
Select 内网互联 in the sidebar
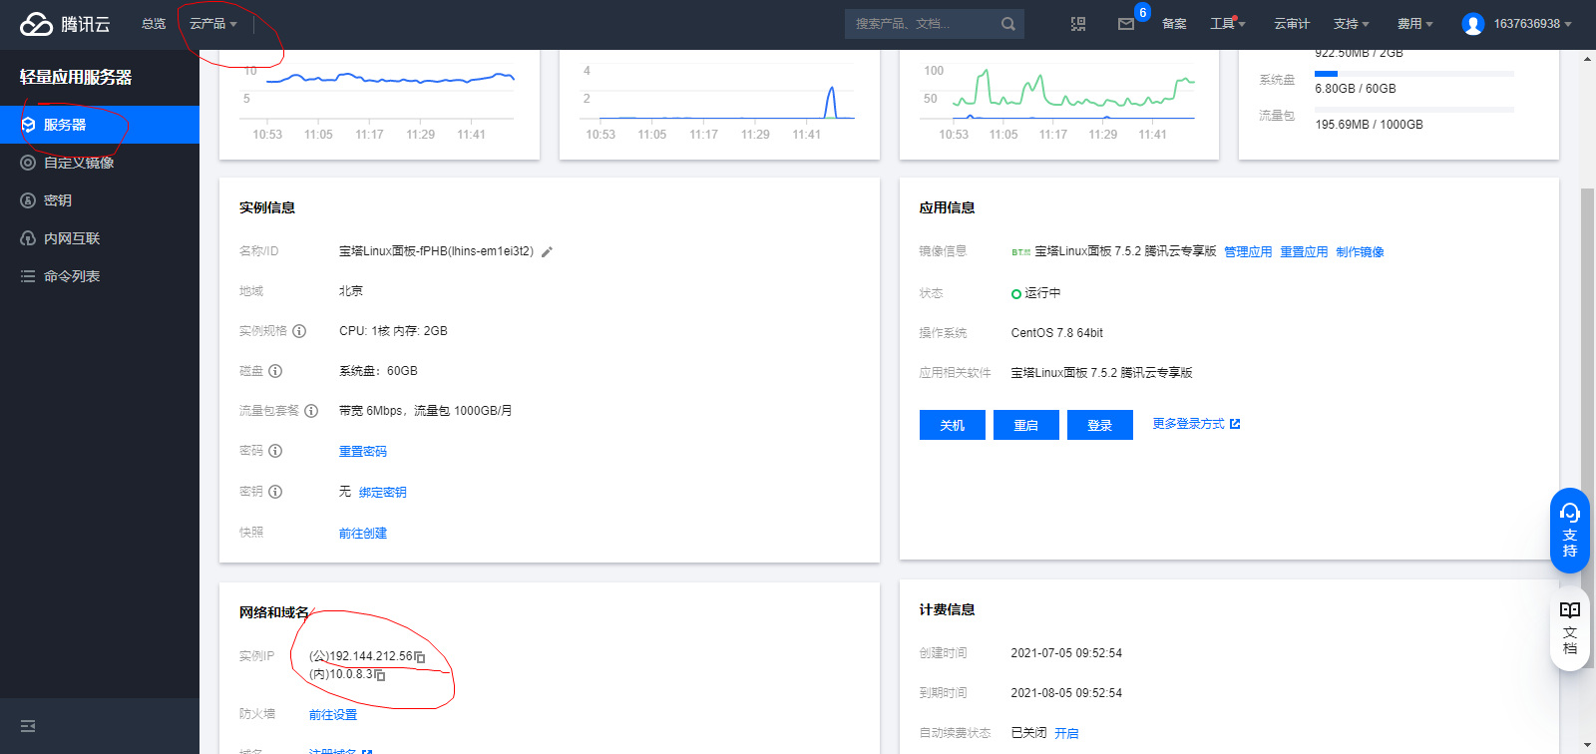100,238
